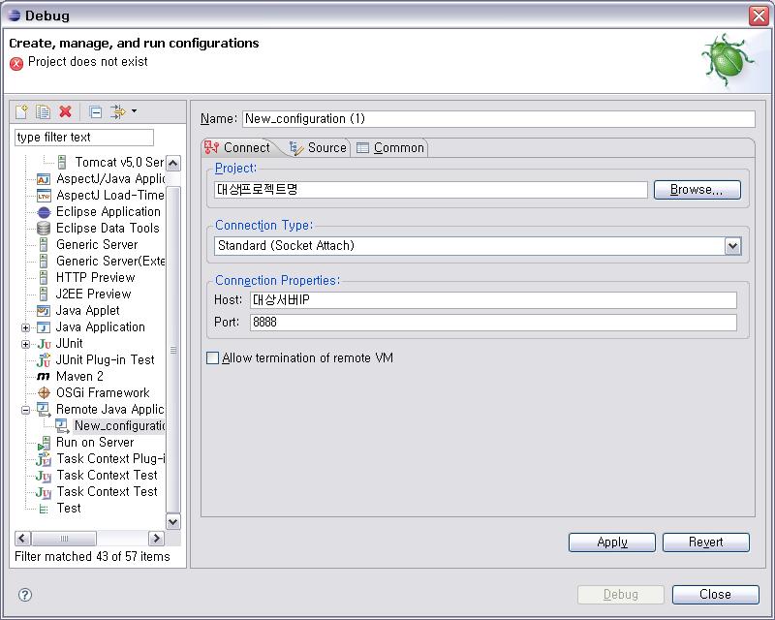This screenshot has width=775, height=620.
Task: Select the Test launch type icon
Action: point(44,509)
